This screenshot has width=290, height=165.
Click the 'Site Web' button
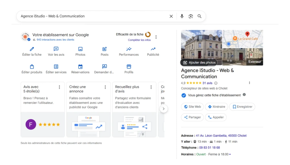tap(192, 107)
